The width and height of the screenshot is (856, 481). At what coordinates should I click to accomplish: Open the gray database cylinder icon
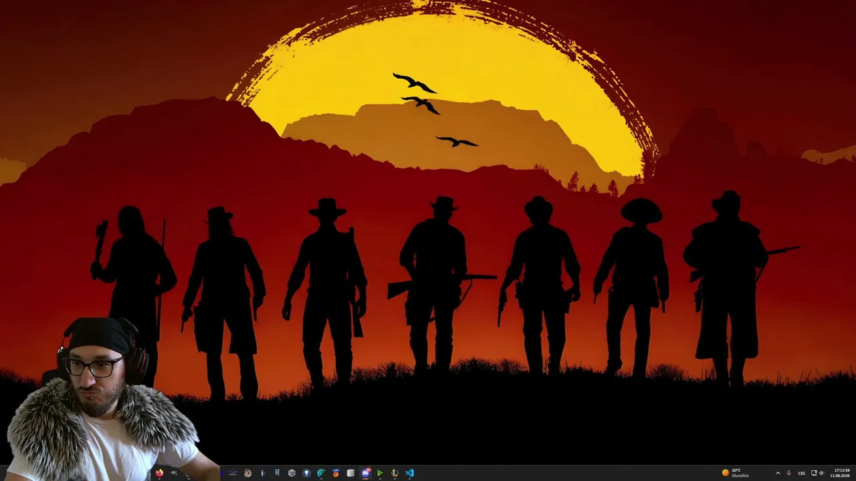[350, 473]
